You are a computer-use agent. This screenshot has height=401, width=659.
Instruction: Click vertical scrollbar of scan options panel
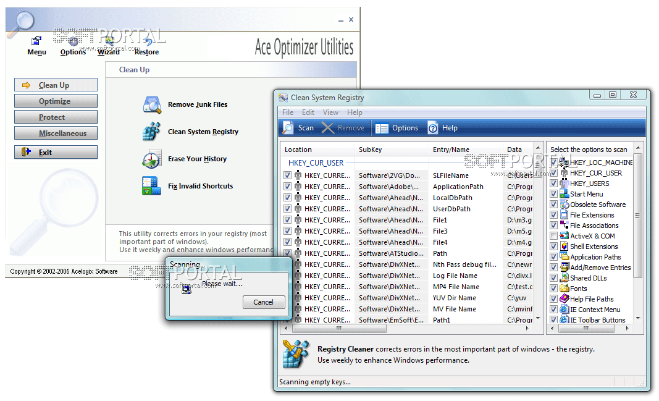(637, 216)
